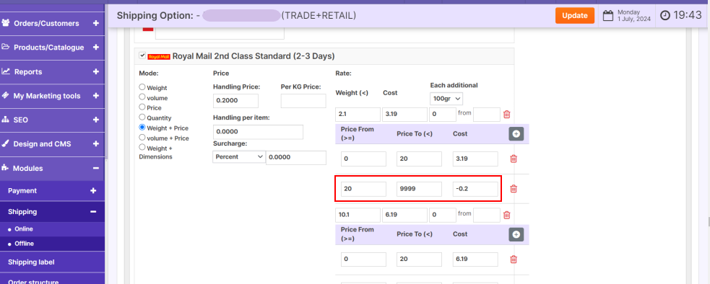Open the Surcharge Percent dropdown
This screenshot has height=284, width=710.
(238, 156)
